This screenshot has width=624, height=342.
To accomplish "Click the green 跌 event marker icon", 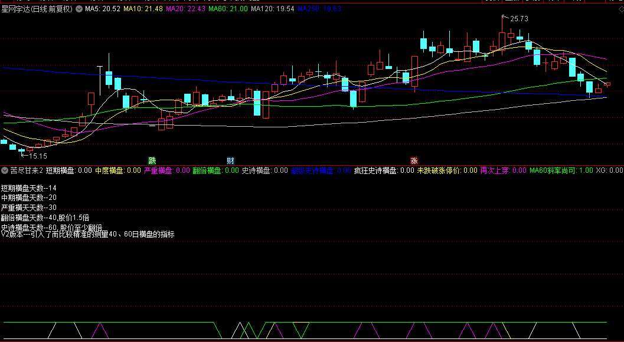I will click(152, 160).
